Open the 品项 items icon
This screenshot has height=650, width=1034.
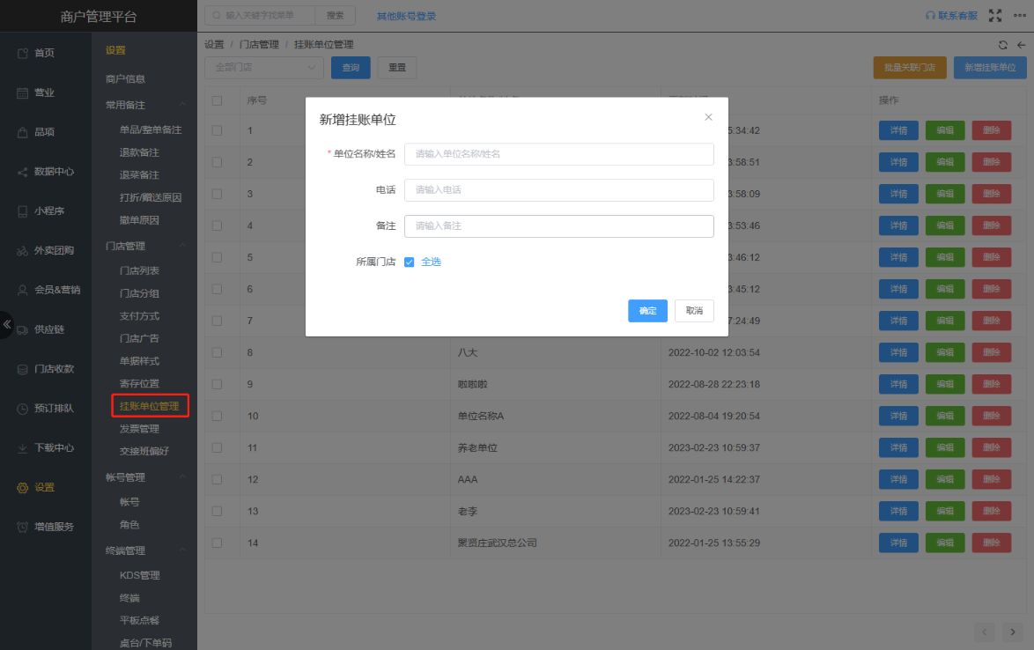click(x=22, y=132)
